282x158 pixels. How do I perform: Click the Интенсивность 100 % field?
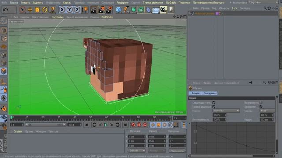[x=219, y=119]
